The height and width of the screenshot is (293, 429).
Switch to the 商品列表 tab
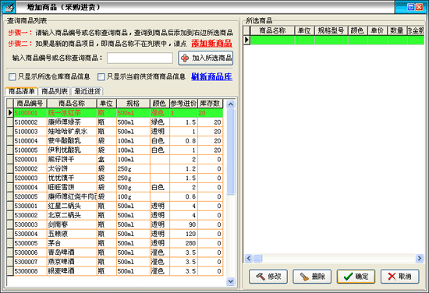(55, 91)
